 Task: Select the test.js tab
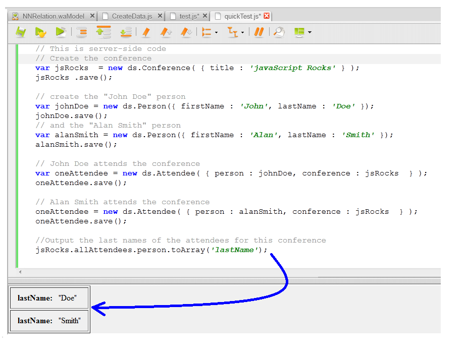click(x=189, y=16)
